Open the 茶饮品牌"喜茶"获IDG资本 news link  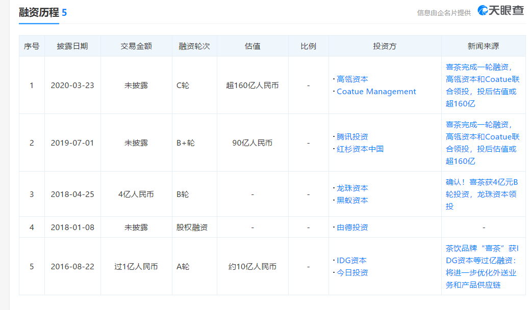482,267
